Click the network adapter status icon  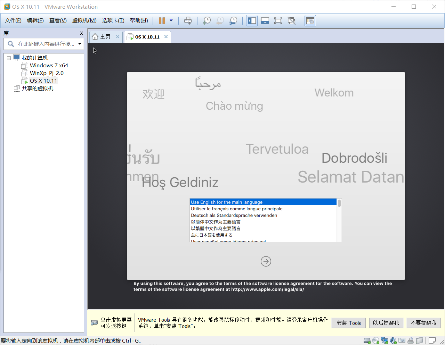coord(385,341)
